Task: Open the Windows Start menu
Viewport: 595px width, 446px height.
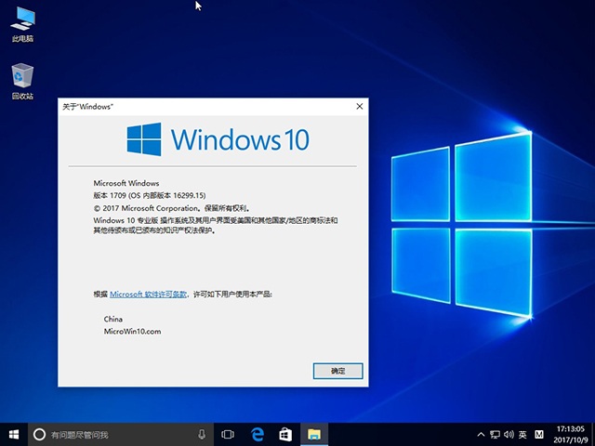Action: pyautogui.click(x=14, y=434)
